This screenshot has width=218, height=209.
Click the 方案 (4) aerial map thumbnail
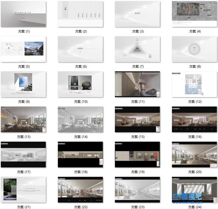click(195, 14)
